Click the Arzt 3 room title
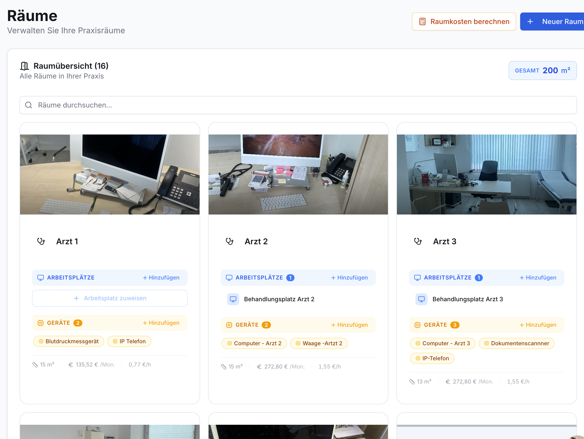The image size is (584, 439). tap(445, 241)
